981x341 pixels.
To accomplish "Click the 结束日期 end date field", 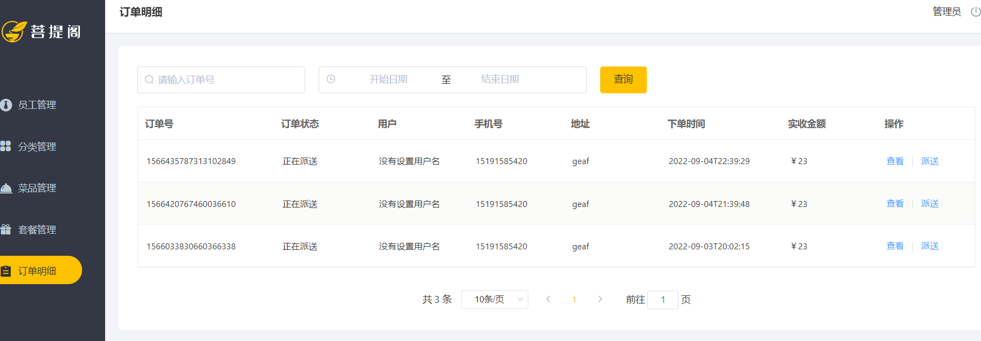I will (500, 79).
